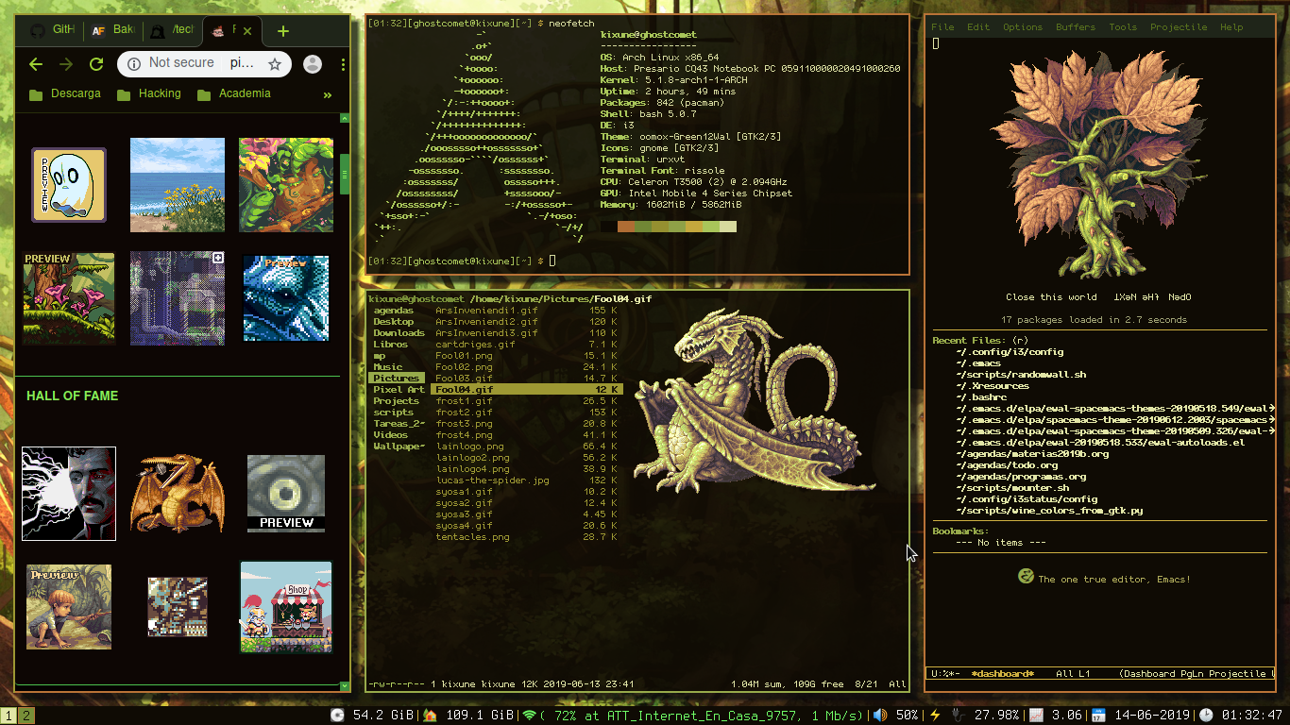Open the browser three-dot menu
This screenshot has height=725, width=1290.
tap(342, 64)
